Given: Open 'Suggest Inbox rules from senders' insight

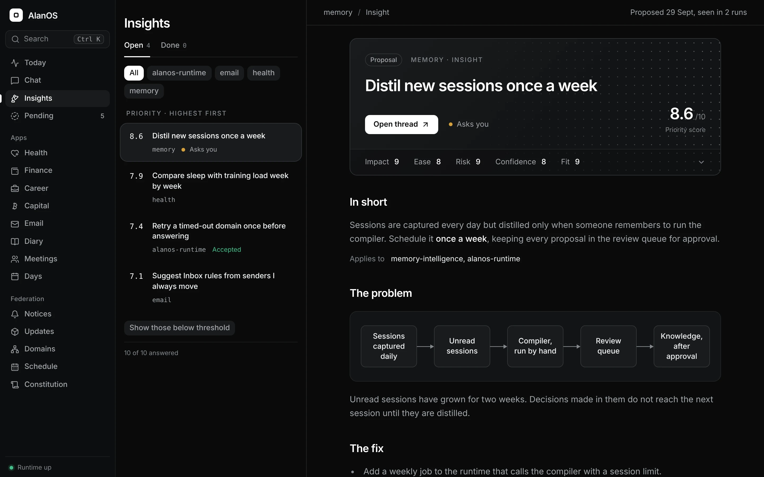Looking at the screenshot, I should click(x=211, y=288).
